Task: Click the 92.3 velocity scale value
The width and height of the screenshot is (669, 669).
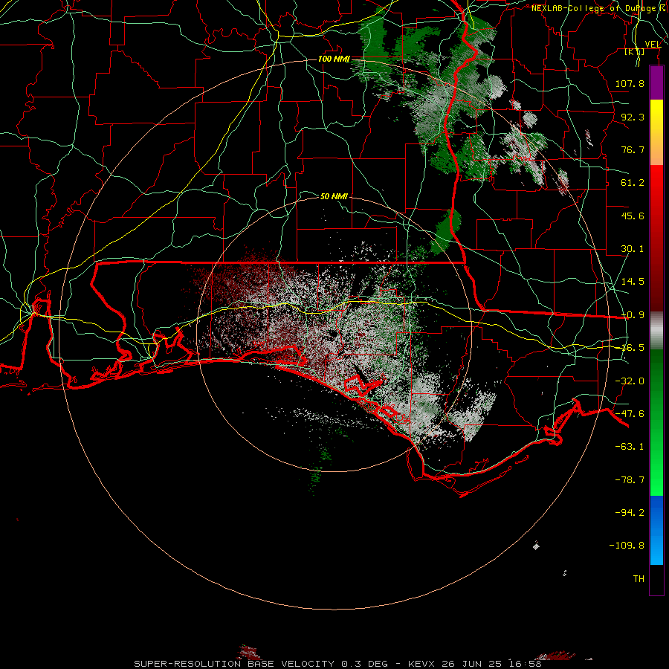Action: tap(633, 117)
